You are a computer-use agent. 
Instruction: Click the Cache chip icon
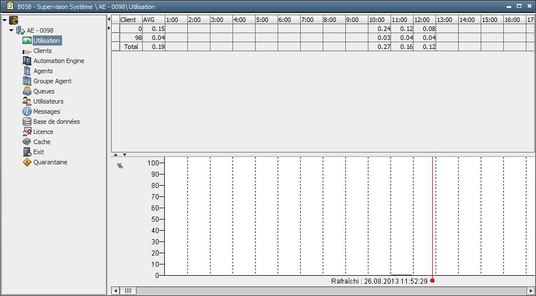pos(27,142)
